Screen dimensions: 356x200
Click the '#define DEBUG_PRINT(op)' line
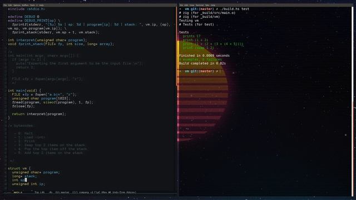pyautogui.click(x=34, y=21)
